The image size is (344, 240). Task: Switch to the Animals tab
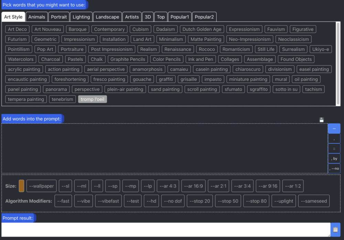pos(36,17)
